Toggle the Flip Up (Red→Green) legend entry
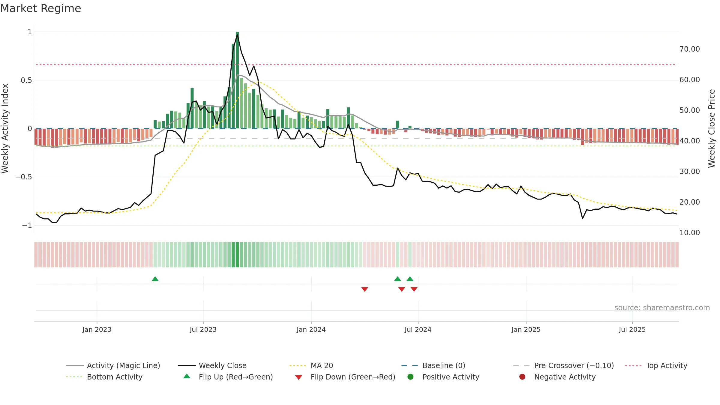Screen dimensions: 720x405 (228, 377)
